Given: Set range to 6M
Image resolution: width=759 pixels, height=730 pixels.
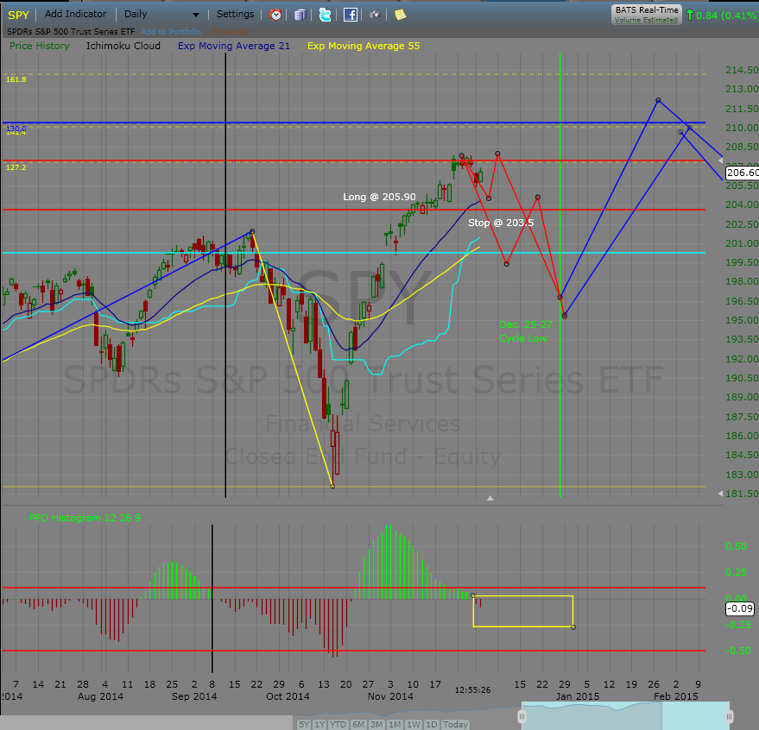Looking at the screenshot, I should pos(358,724).
